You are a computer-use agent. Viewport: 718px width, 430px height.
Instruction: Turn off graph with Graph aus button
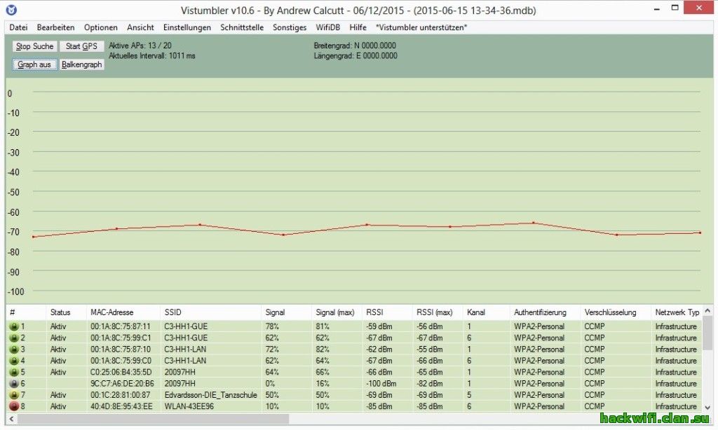coord(34,64)
